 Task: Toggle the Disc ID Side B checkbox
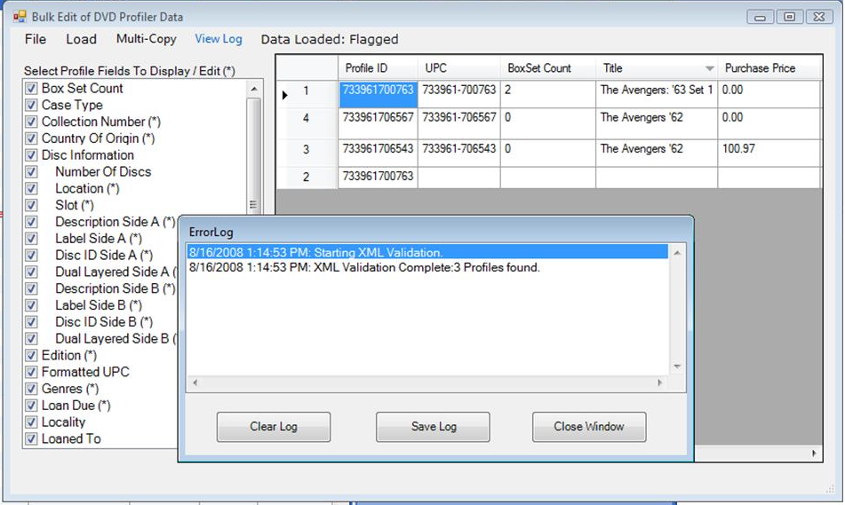31,322
